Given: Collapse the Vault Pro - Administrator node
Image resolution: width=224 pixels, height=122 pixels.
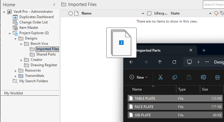Looking at the screenshot, I should (4, 12).
